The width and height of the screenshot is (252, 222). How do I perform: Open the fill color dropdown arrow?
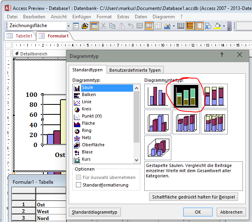[x=224, y=26]
